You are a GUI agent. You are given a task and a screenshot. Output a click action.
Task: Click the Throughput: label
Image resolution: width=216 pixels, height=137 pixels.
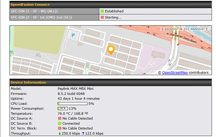coord(21,133)
